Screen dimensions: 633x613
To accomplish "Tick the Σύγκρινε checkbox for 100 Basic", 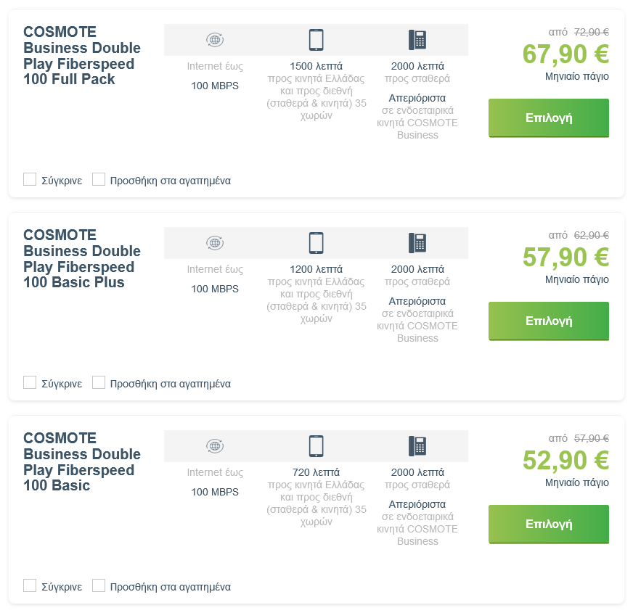I will click(30, 586).
